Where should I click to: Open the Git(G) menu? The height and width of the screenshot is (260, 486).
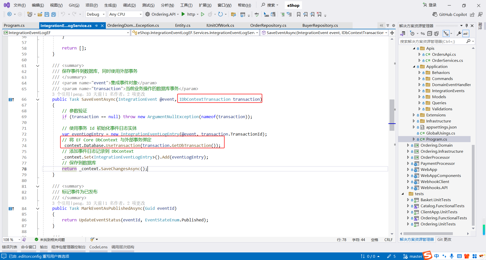point(74,5)
